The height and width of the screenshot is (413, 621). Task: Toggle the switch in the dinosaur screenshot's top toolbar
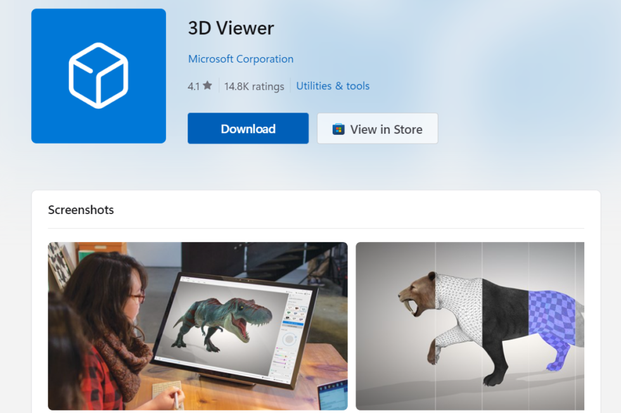point(306,294)
